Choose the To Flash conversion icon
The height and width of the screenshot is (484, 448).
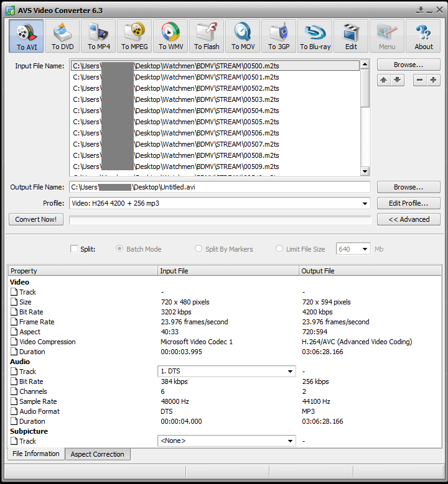[207, 36]
